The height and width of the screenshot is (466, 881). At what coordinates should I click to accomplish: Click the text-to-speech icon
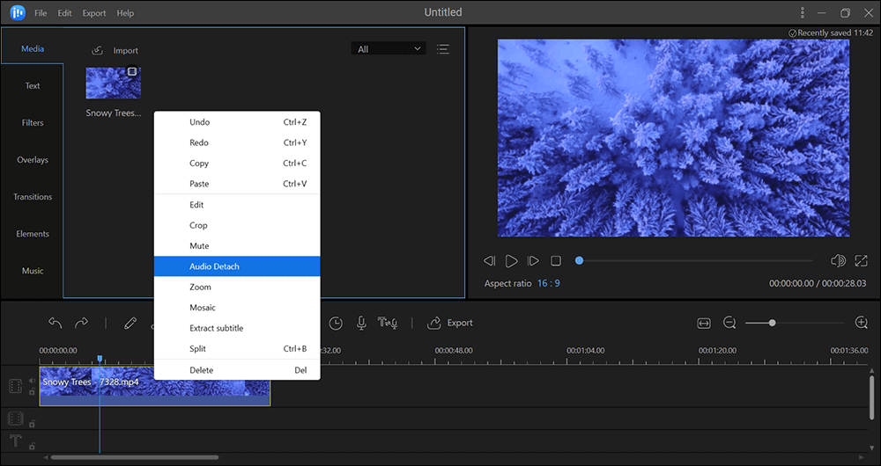click(388, 324)
